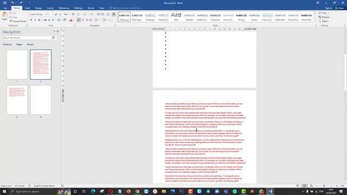This screenshot has width=347, height=195.
Task: Click the Decrease Indent icon
Action: (99, 15)
